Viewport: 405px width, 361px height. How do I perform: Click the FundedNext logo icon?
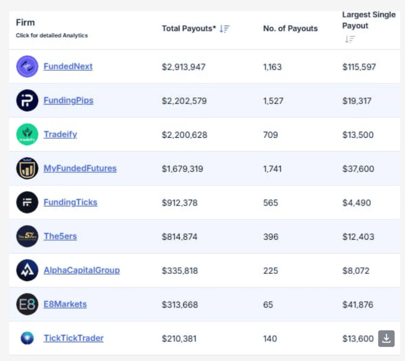pyautogui.click(x=28, y=67)
